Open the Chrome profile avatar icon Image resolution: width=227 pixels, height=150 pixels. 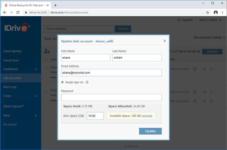[216, 12]
